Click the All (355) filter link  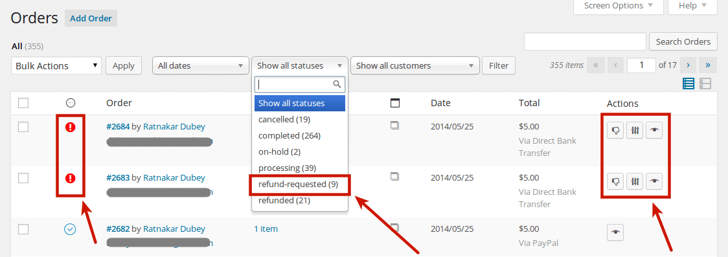(27, 47)
